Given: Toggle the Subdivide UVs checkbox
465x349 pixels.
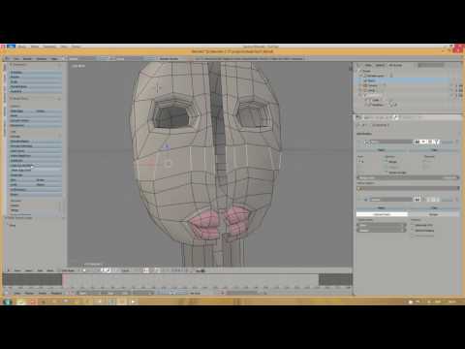Looking at the screenshot, I should tap(413, 225).
